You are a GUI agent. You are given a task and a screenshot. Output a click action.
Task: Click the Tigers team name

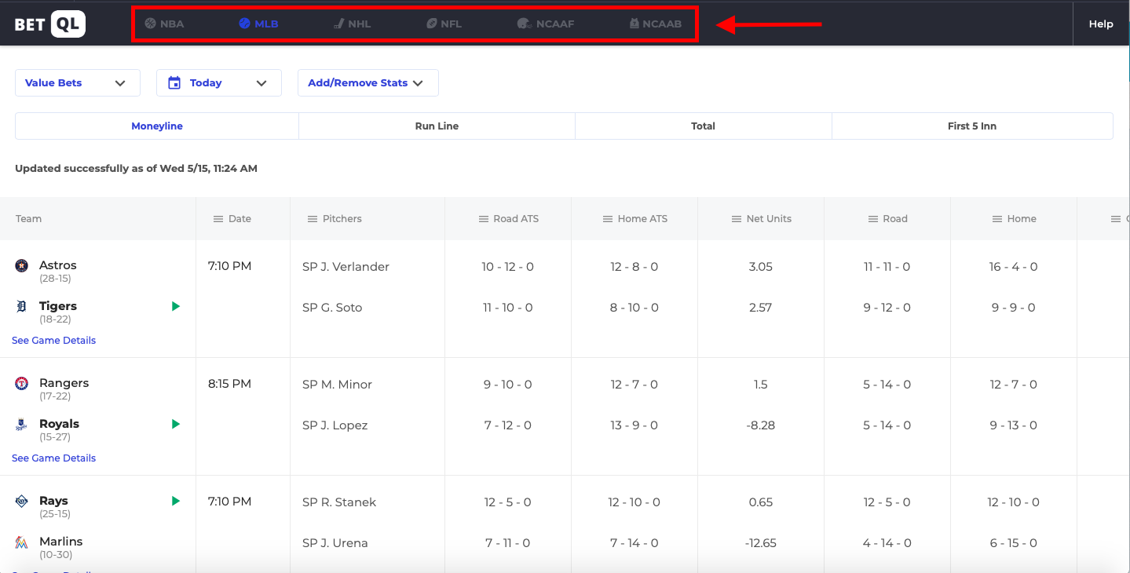pyautogui.click(x=58, y=306)
